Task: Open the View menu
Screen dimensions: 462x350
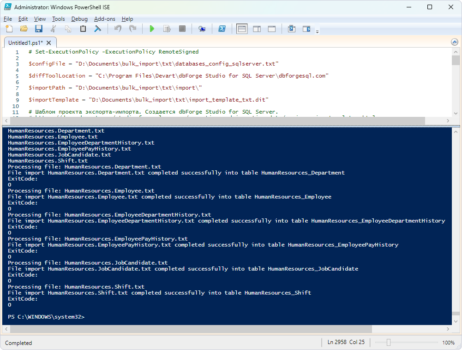Action: click(40, 19)
